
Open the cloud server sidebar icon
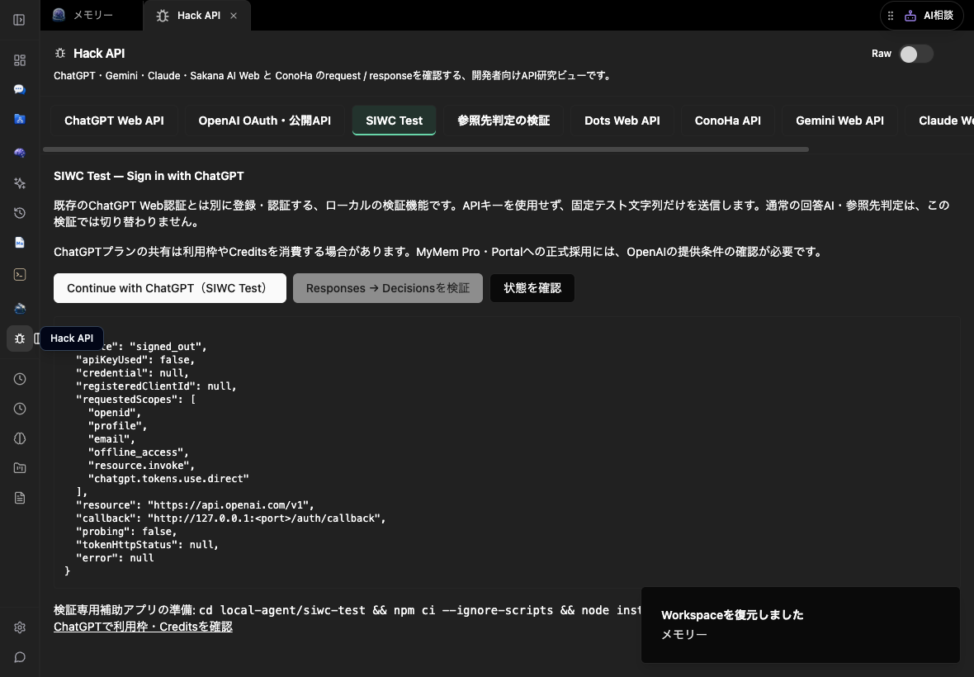pyautogui.click(x=19, y=308)
